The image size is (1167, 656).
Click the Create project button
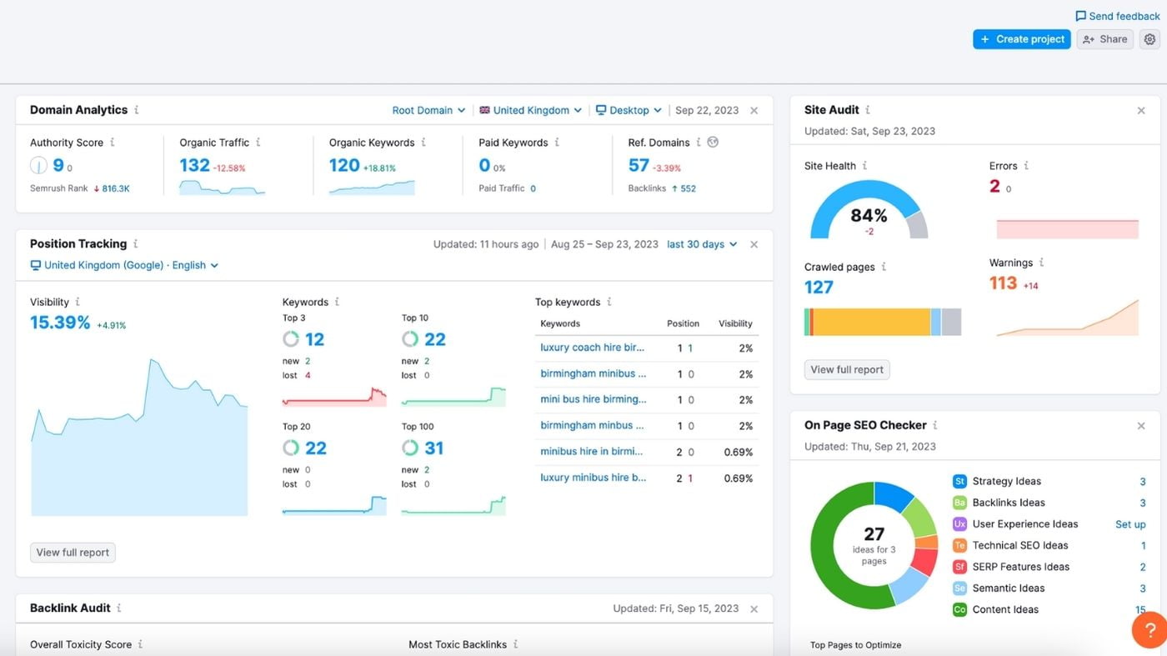coord(1021,39)
